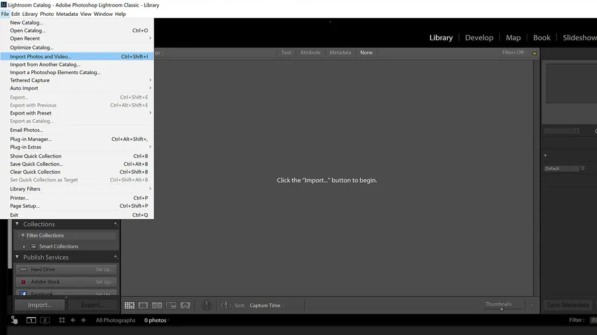Viewport: 597px width, 335px height.
Task: Open the toolbar content dropdown arrow
Action: (532, 305)
